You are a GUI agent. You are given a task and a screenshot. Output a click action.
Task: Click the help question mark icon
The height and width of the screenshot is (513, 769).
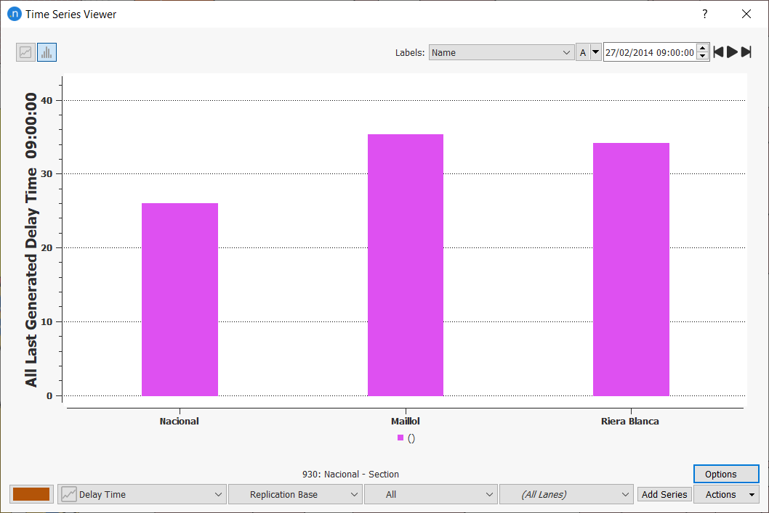[704, 14]
